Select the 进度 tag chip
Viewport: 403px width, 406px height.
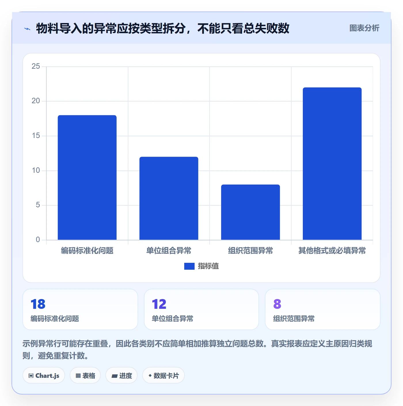(x=121, y=376)
